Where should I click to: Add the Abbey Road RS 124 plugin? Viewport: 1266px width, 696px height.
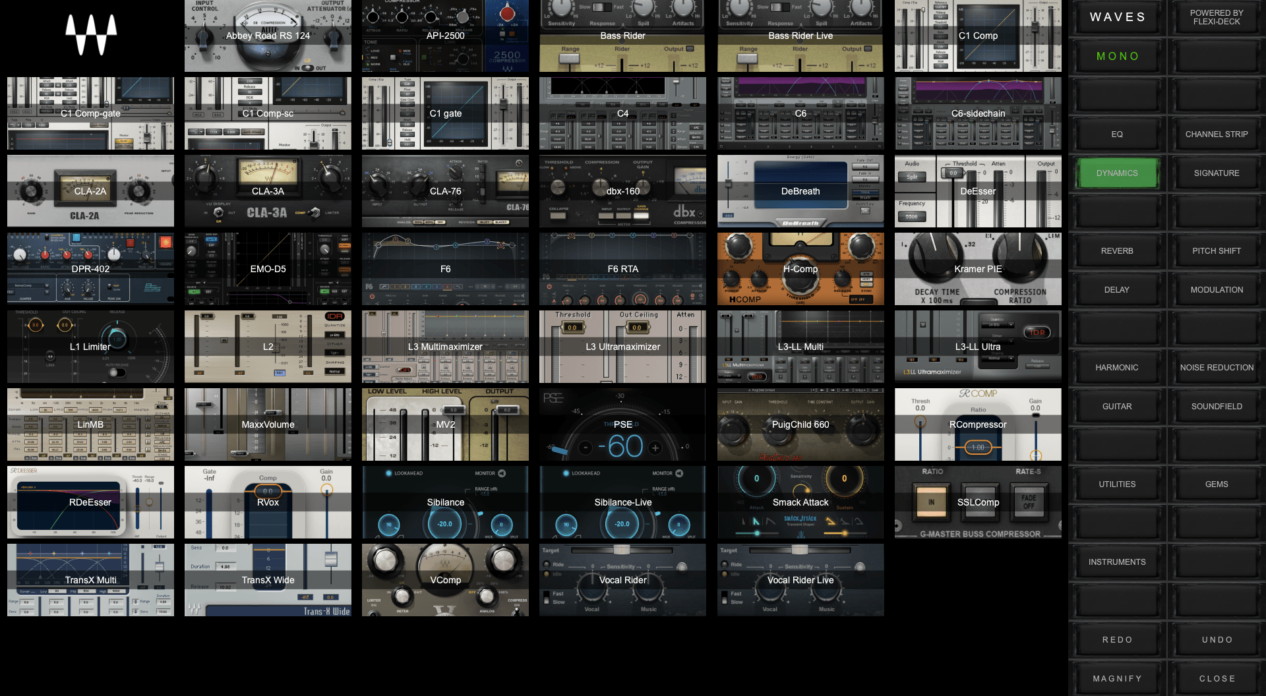268,36
